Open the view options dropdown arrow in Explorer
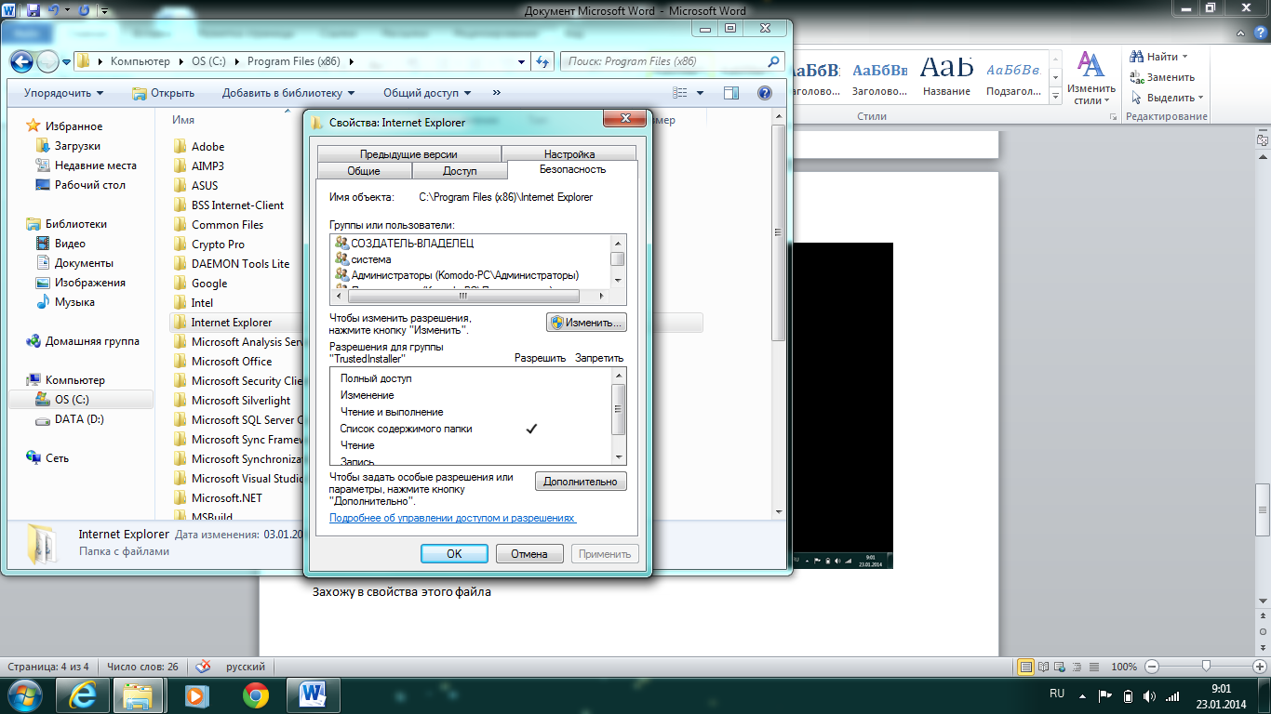Image resolution: width=1271 pixels, height=714 pixels. click(x=701, y=93)
